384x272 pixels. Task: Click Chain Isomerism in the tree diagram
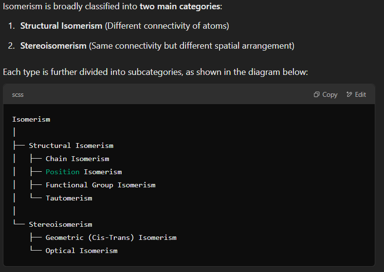coord(77,159)
